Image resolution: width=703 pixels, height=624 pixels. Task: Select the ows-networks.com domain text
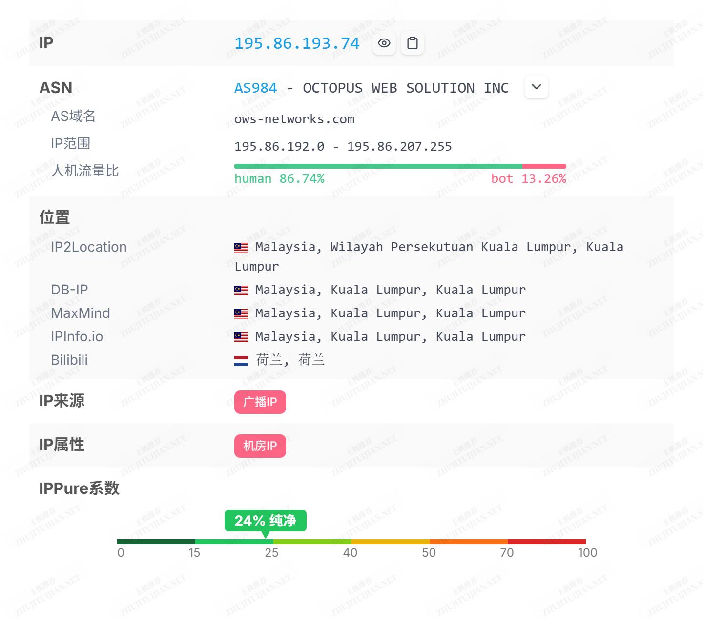point(294,119)
